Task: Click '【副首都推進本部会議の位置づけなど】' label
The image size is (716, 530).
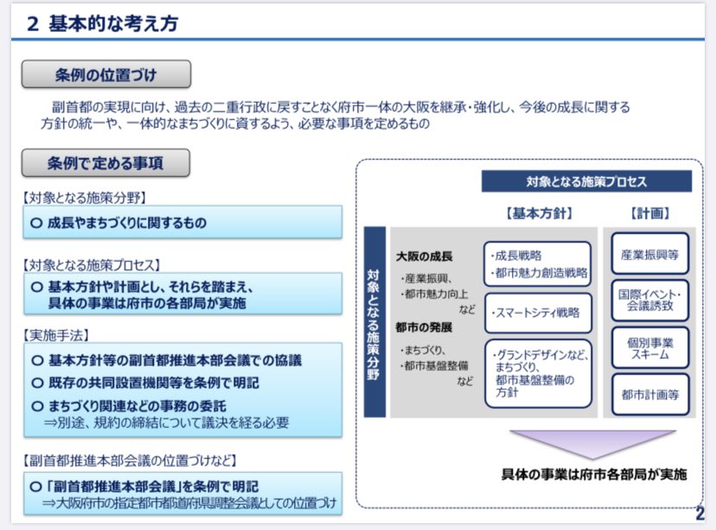Action: 130,461
